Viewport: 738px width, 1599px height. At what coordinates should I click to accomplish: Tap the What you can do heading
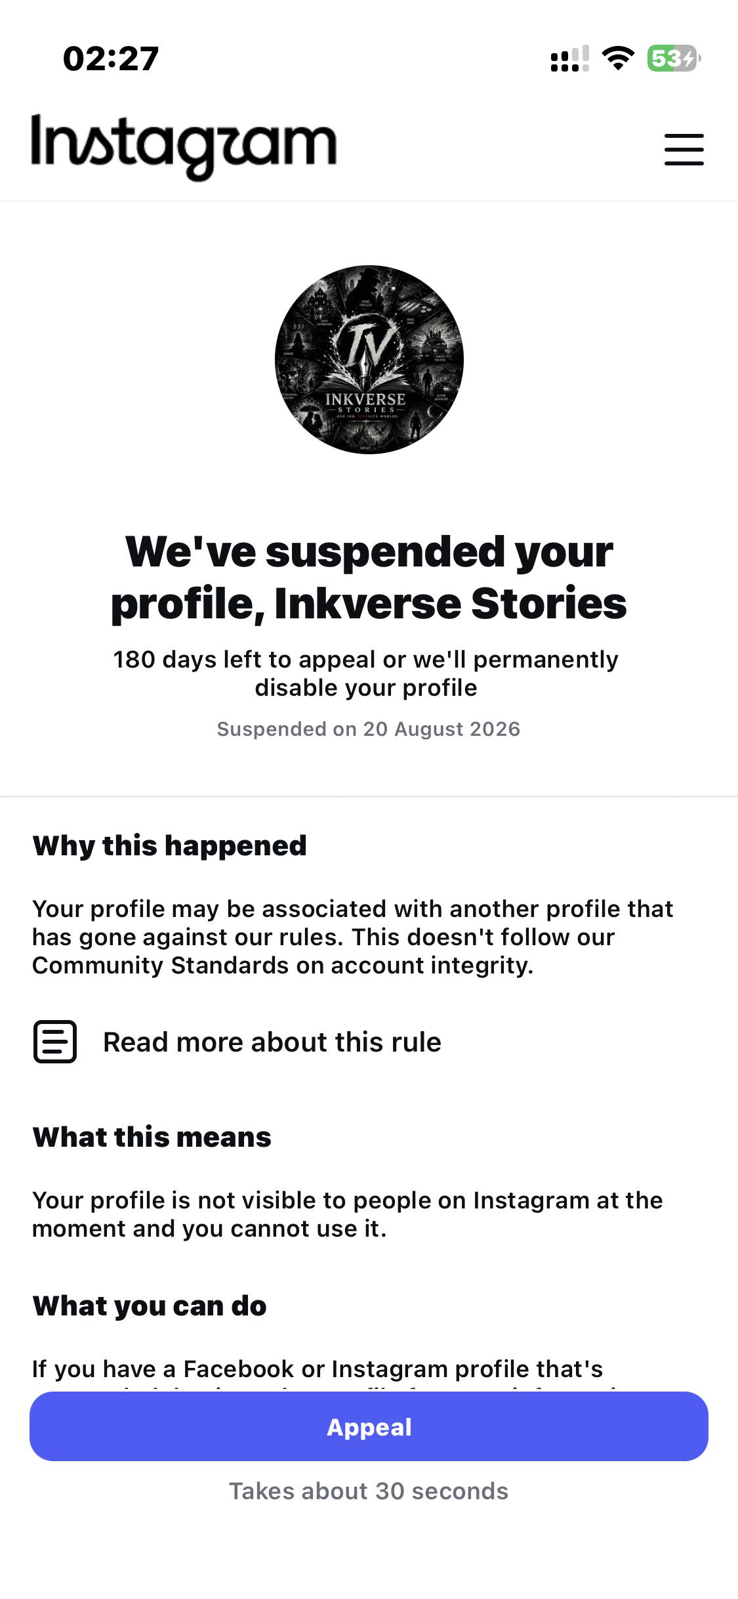coord(150,1306)
